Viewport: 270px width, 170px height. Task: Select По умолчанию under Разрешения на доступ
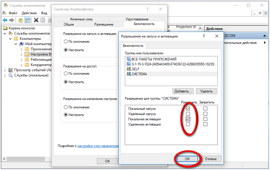coord(66,74)
